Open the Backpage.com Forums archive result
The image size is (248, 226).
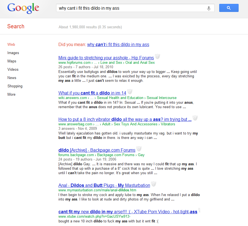97,150
